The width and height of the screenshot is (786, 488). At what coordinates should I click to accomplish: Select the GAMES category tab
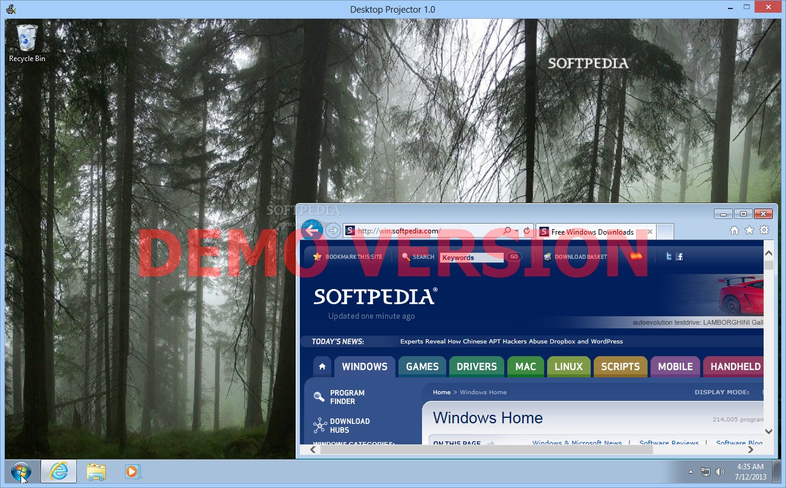click(x=422, y=366)
